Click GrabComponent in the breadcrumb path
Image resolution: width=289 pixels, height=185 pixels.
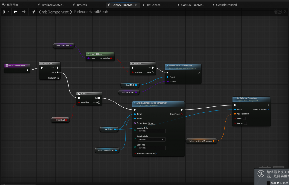[x=54, y=12]
